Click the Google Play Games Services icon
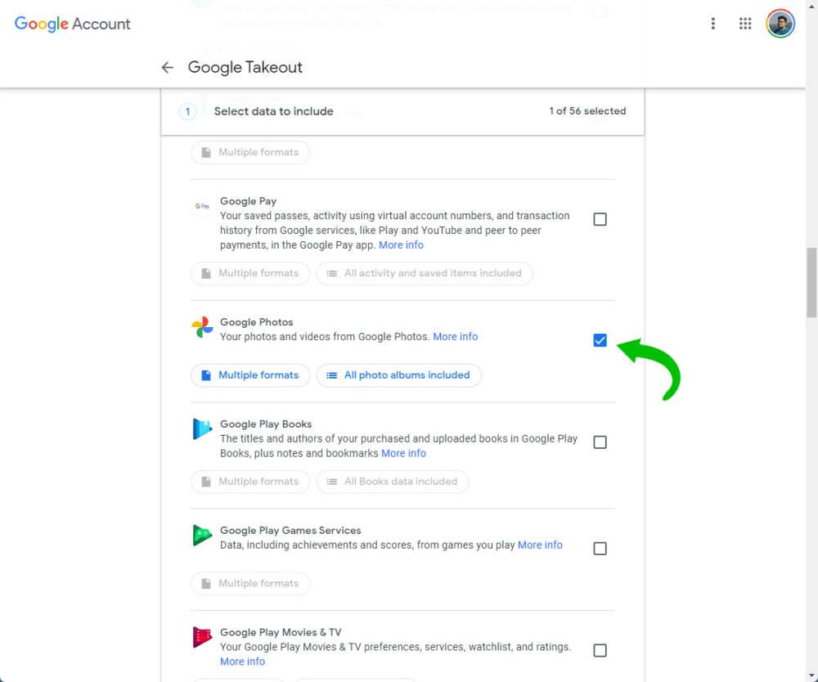 (202, 536)
